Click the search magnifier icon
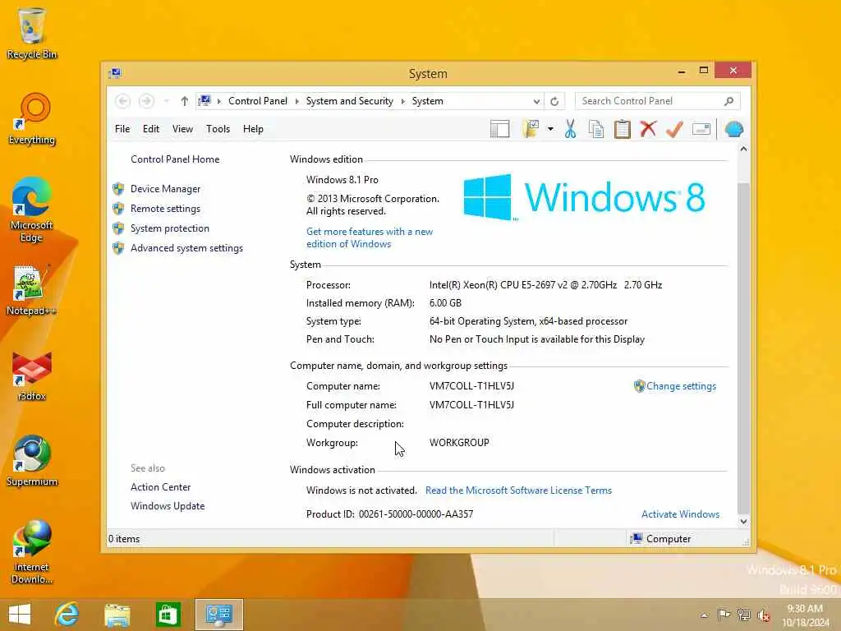The height and width of the screenshot is (631, 841). (729, 101)
